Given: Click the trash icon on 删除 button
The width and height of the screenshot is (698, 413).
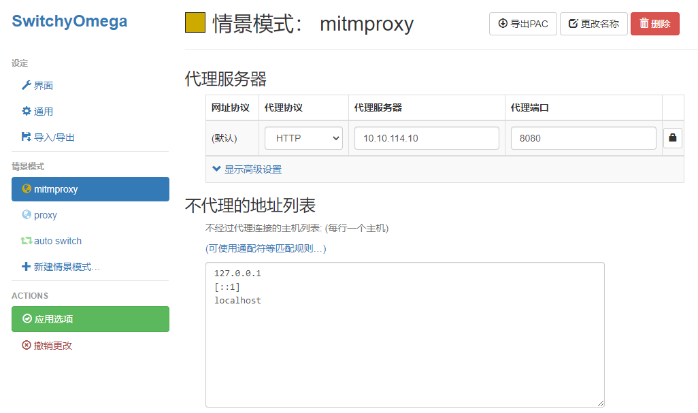Looking at the screenshot, I should coord(645,23).
